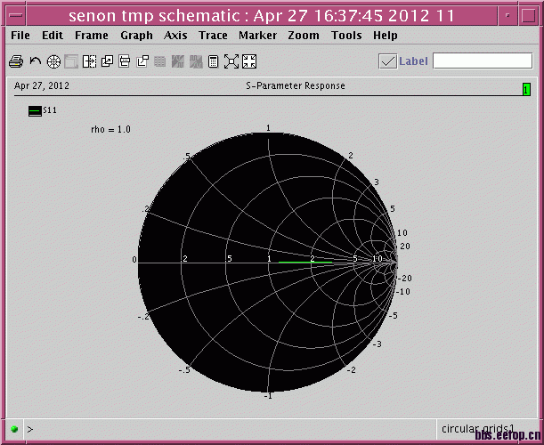
Task: Click the undo arrow icon
Action: pyautogui.click(x=36, y=61)
